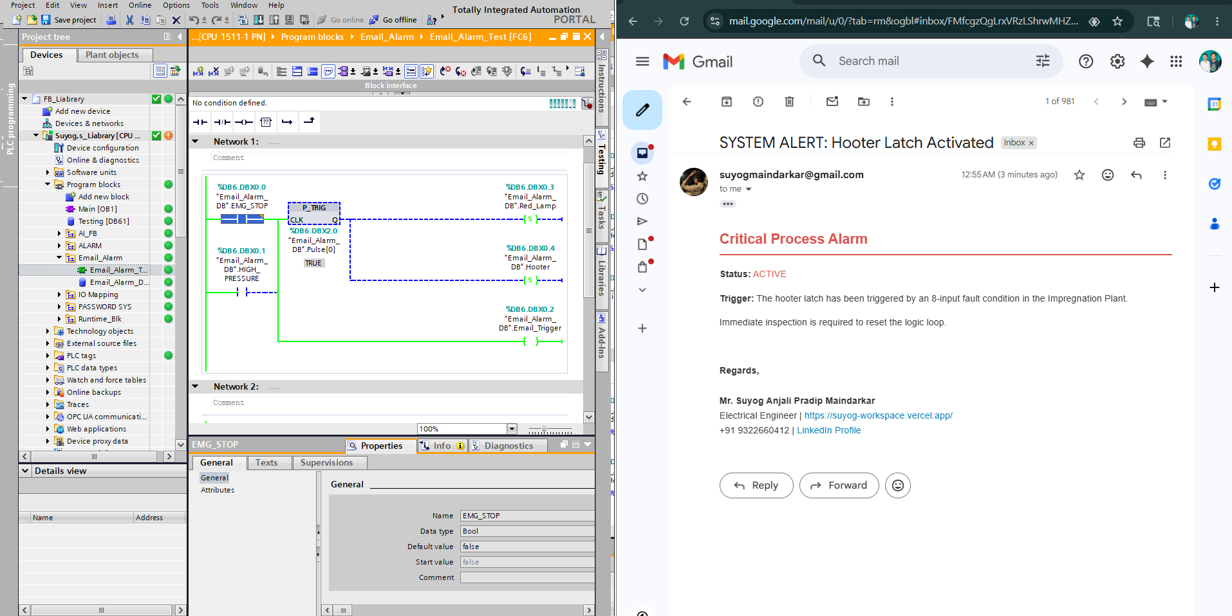Open the Options menu in TIA Portal

pos(176,5)
